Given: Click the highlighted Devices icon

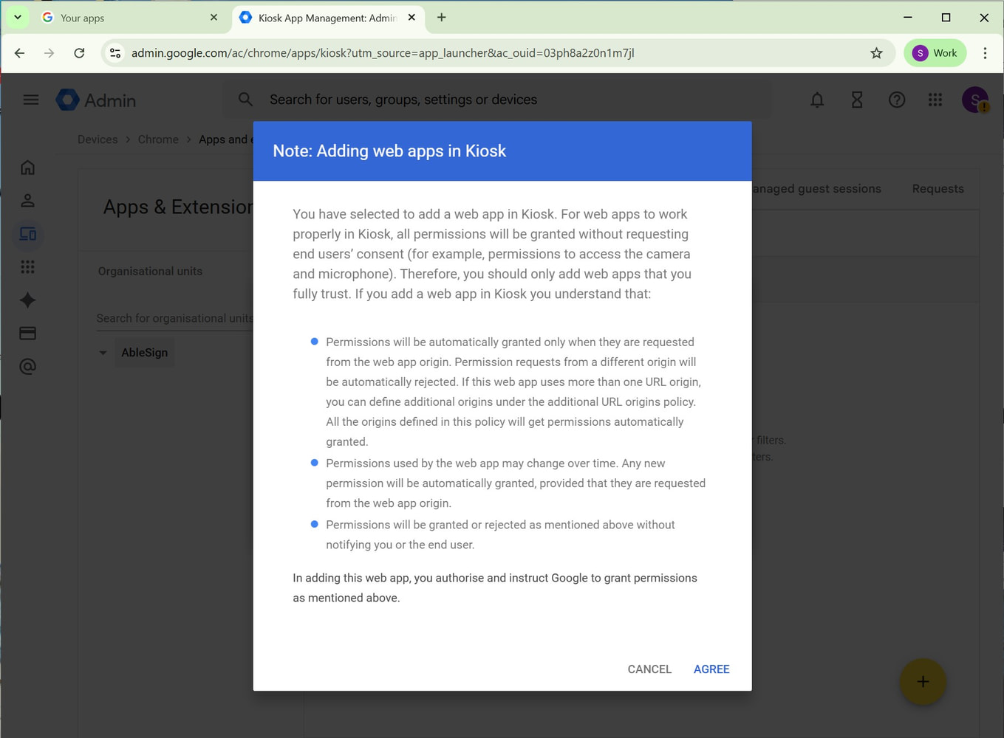Looking at the screenshot, I should (x=27, y=234).
